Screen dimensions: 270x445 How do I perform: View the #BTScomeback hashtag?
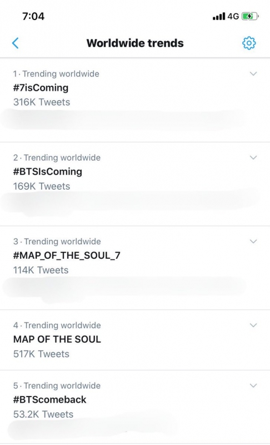[x=49, y=399]
